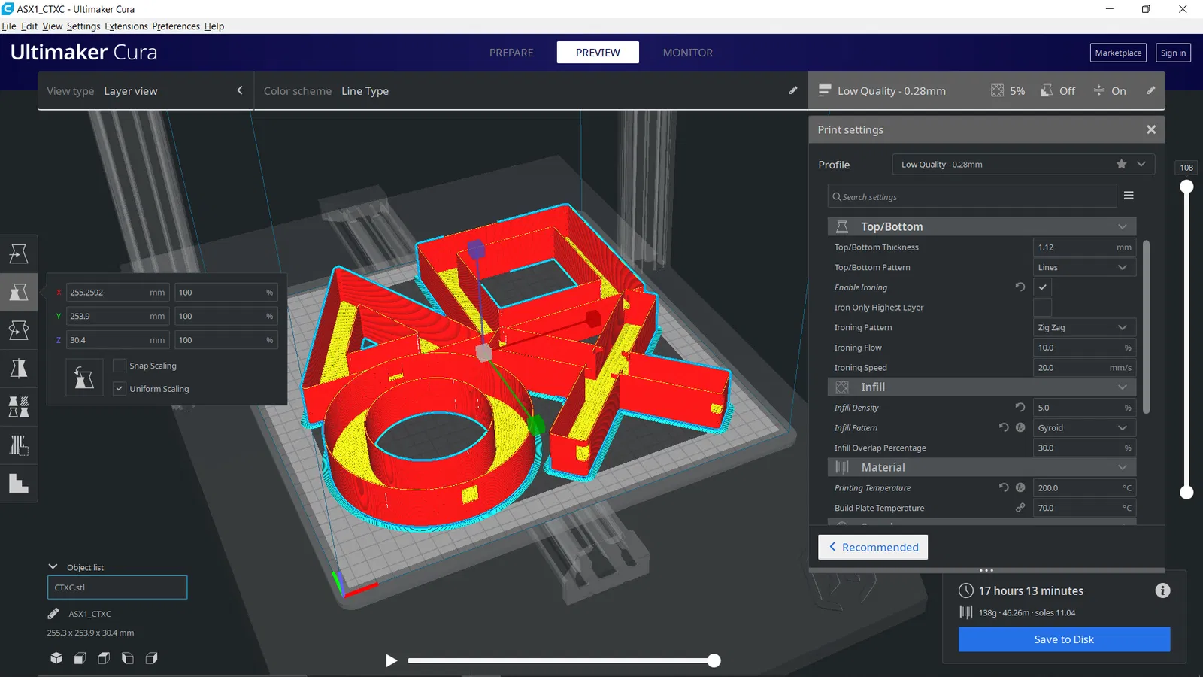This screenshot has height=677, width=1203.
Task: Collapse the Top/Bottom settings section
Action: point(982,226)
